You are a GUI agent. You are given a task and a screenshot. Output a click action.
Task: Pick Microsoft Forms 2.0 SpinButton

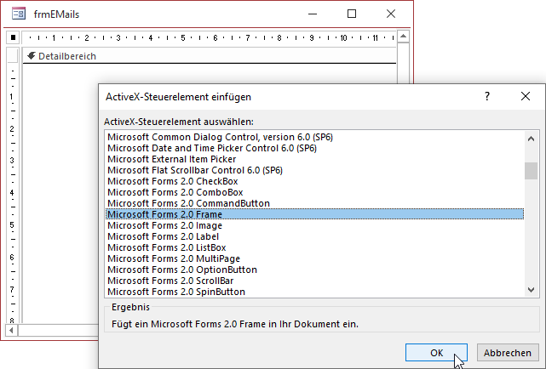click(x=177, y=292)
